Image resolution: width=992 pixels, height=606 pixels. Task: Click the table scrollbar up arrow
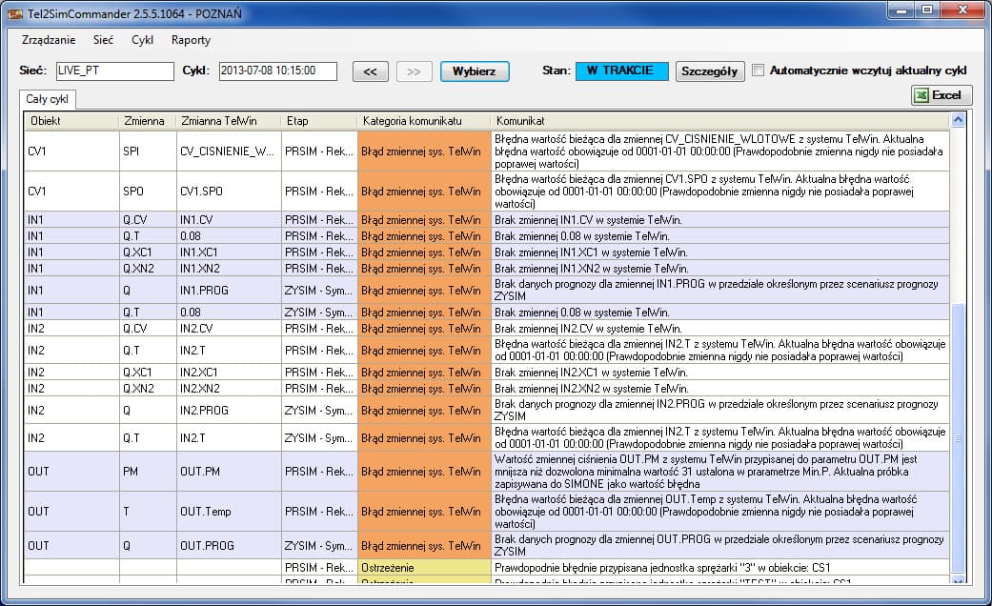point(958,119)
